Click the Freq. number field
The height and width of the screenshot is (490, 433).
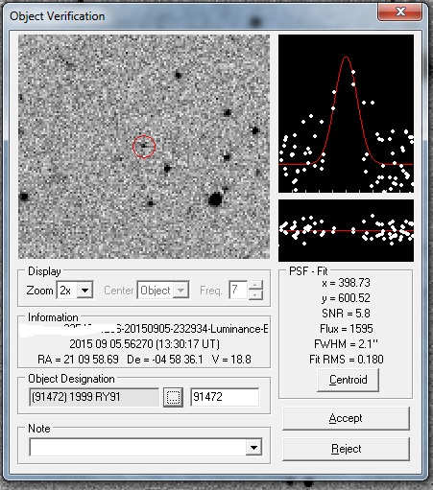(238, 291)
